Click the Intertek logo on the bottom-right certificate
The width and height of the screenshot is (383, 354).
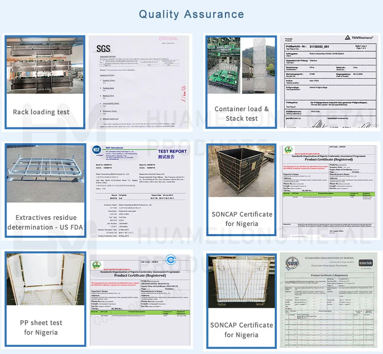[366, 263]
